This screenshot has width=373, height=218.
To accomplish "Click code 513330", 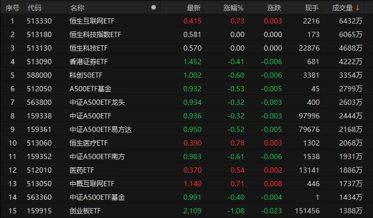I will 39,21.
